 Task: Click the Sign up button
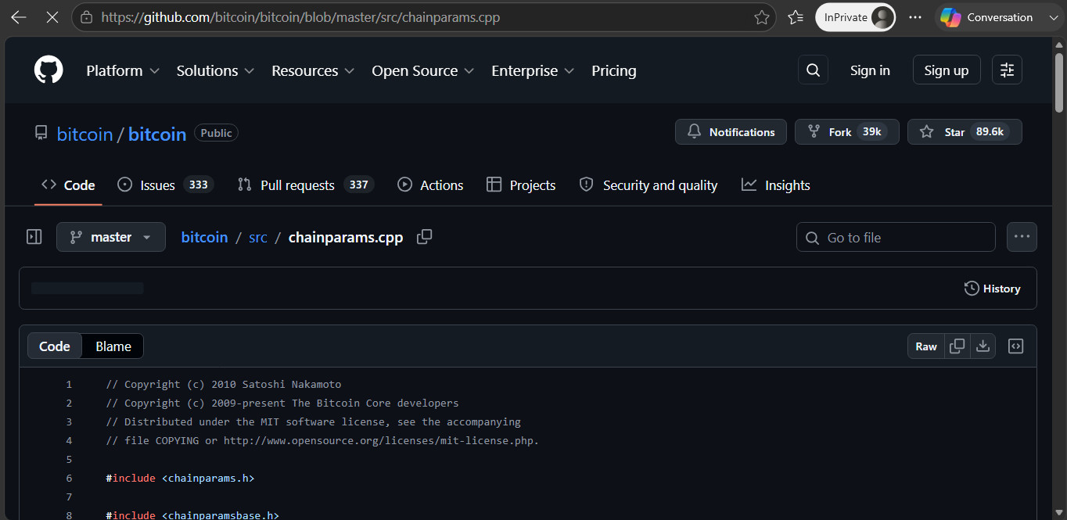point(947,70)
